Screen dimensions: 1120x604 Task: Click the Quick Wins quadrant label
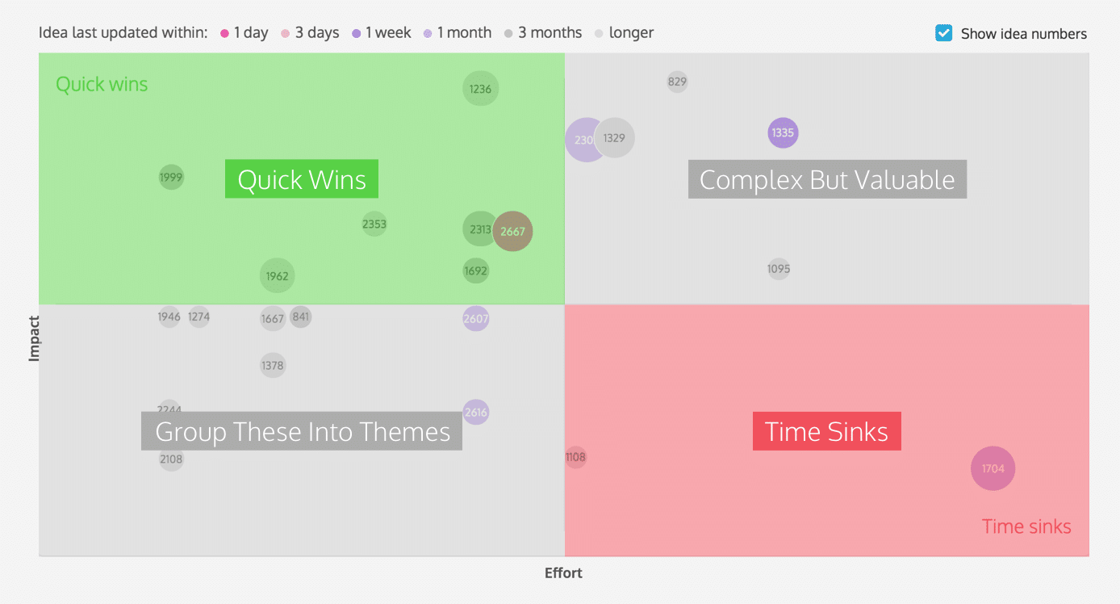pyautogui.click(x=302, y=179)
